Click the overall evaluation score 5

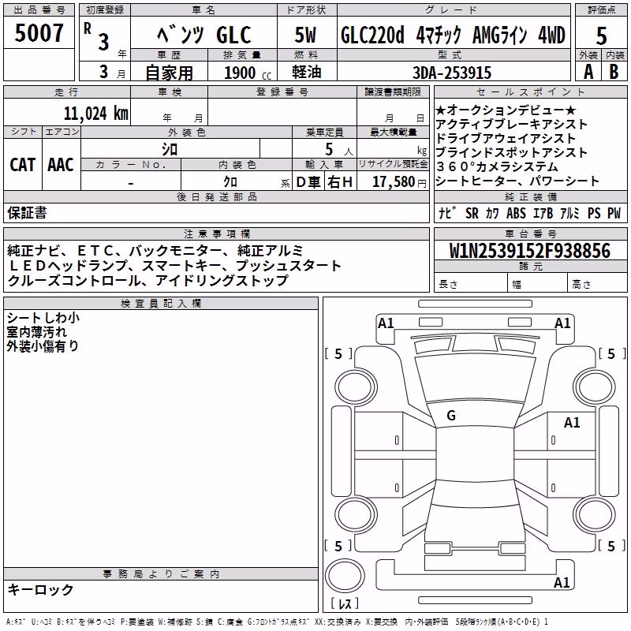[x=601, y=36]
